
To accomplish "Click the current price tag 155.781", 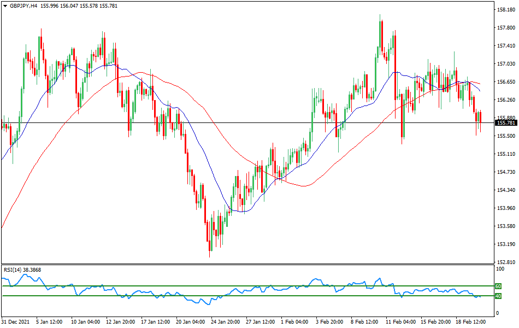I will pos(506,123).
